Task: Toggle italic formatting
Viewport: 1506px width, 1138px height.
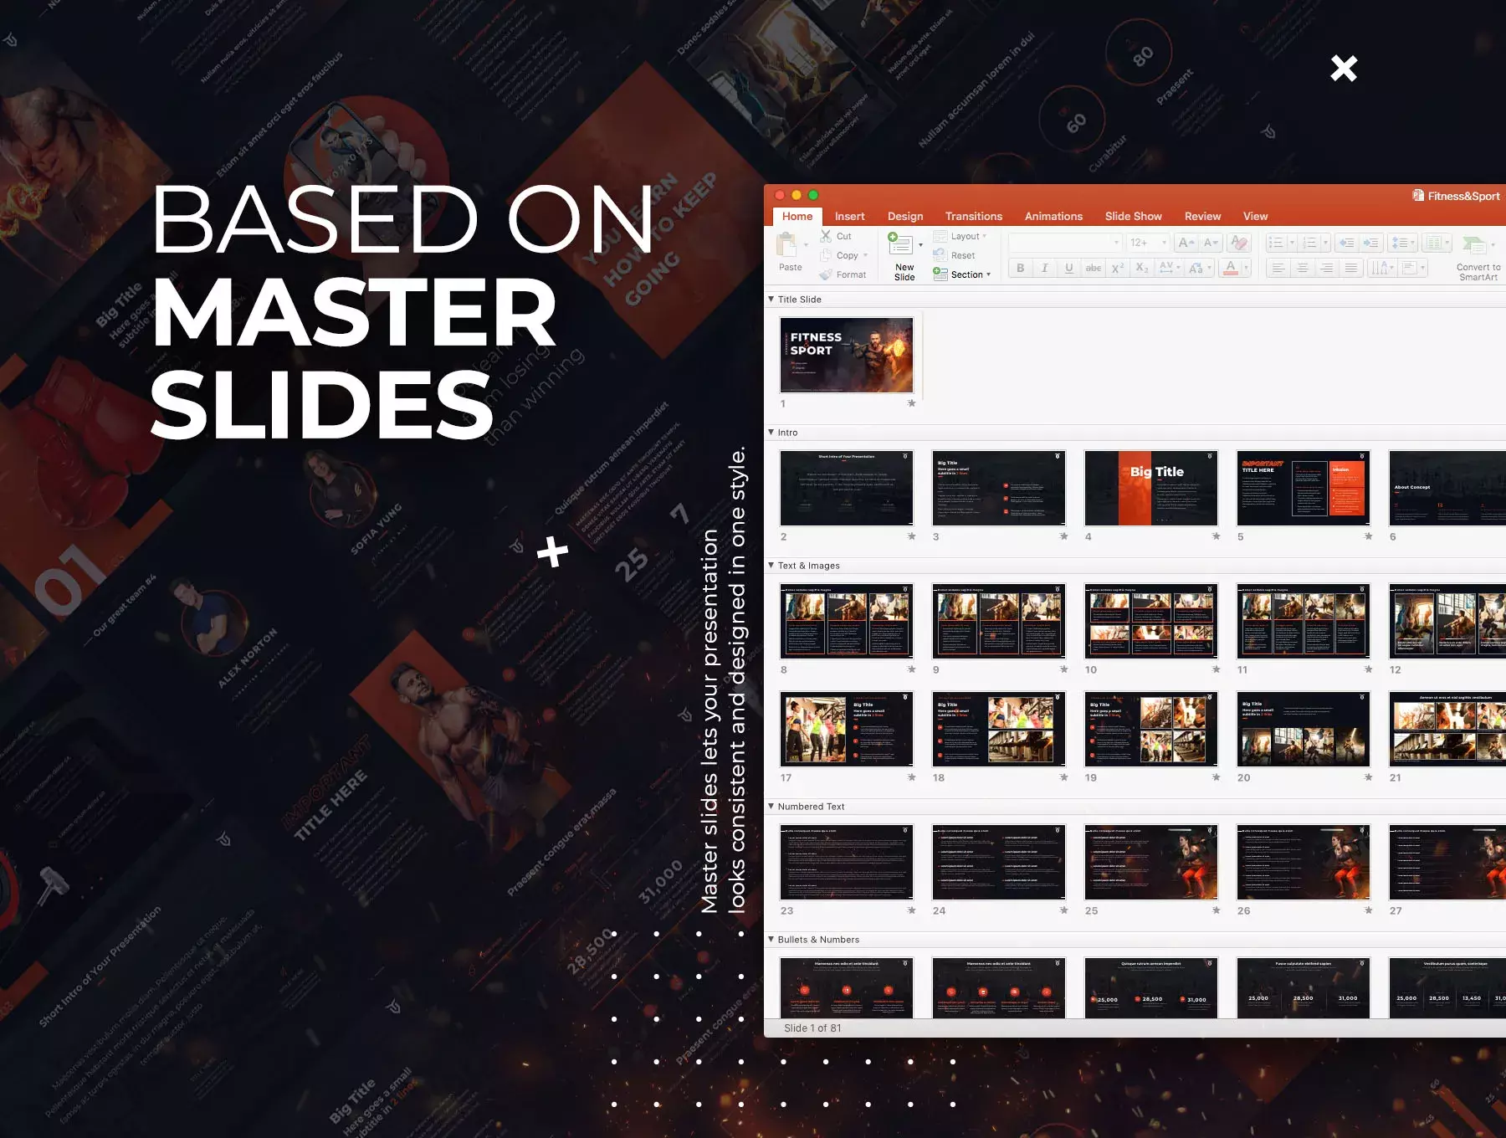Action: click(x=1044, y=268)
